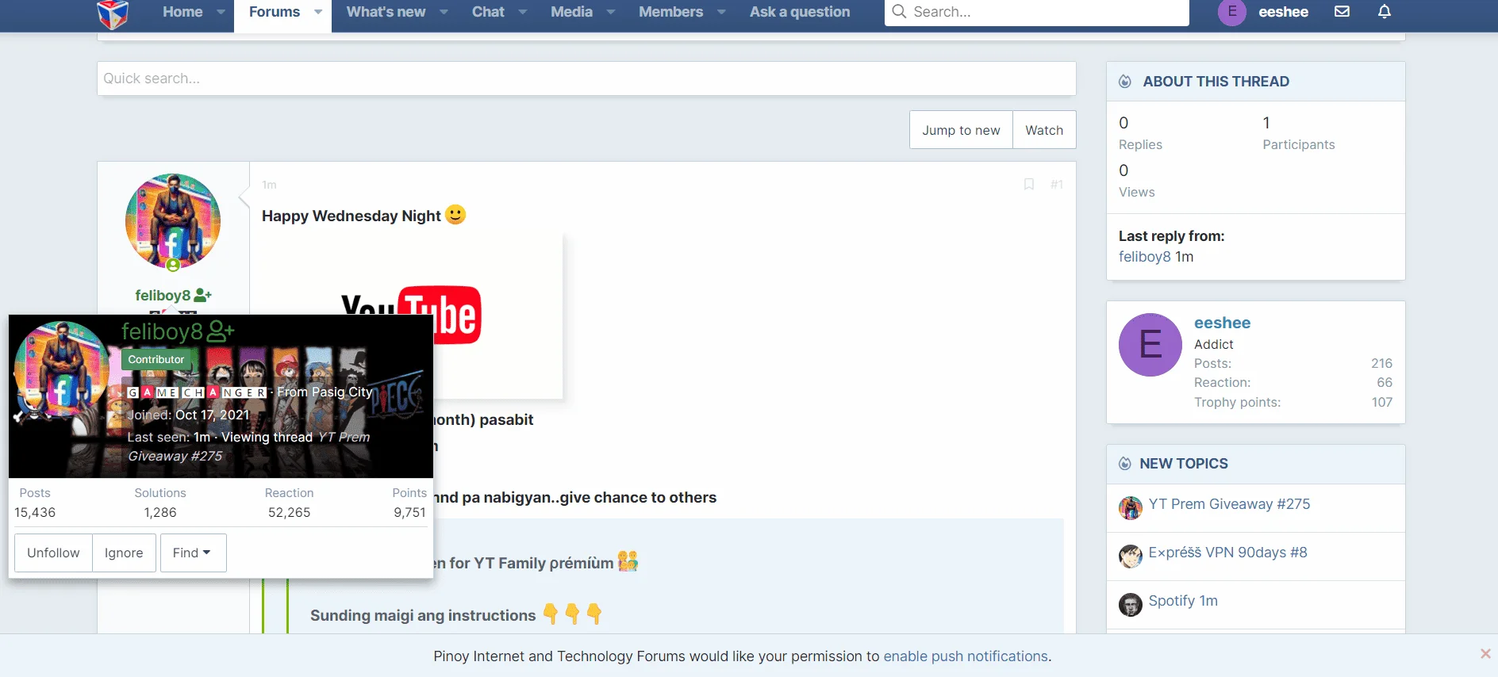Click popup Solutions count 1,286
The image size is (1498, 677).
coord(160,512)
